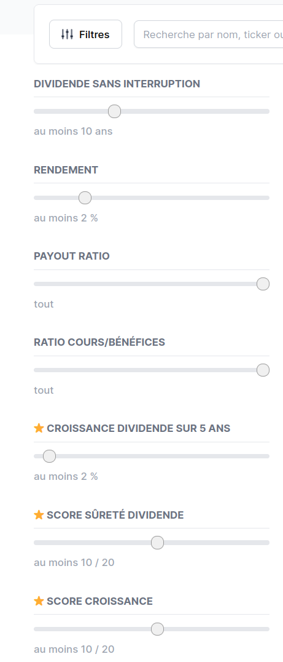This screenshot has width=283, height=662.
Task: Click the Dividende sans interruption slider handle
Action: [115, 111]
